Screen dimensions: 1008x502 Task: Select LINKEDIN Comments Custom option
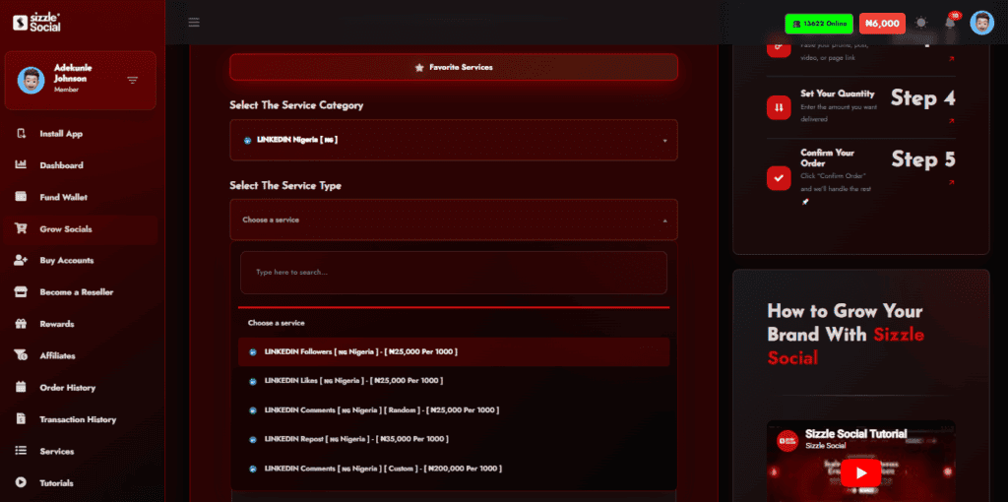pos(454,469)
